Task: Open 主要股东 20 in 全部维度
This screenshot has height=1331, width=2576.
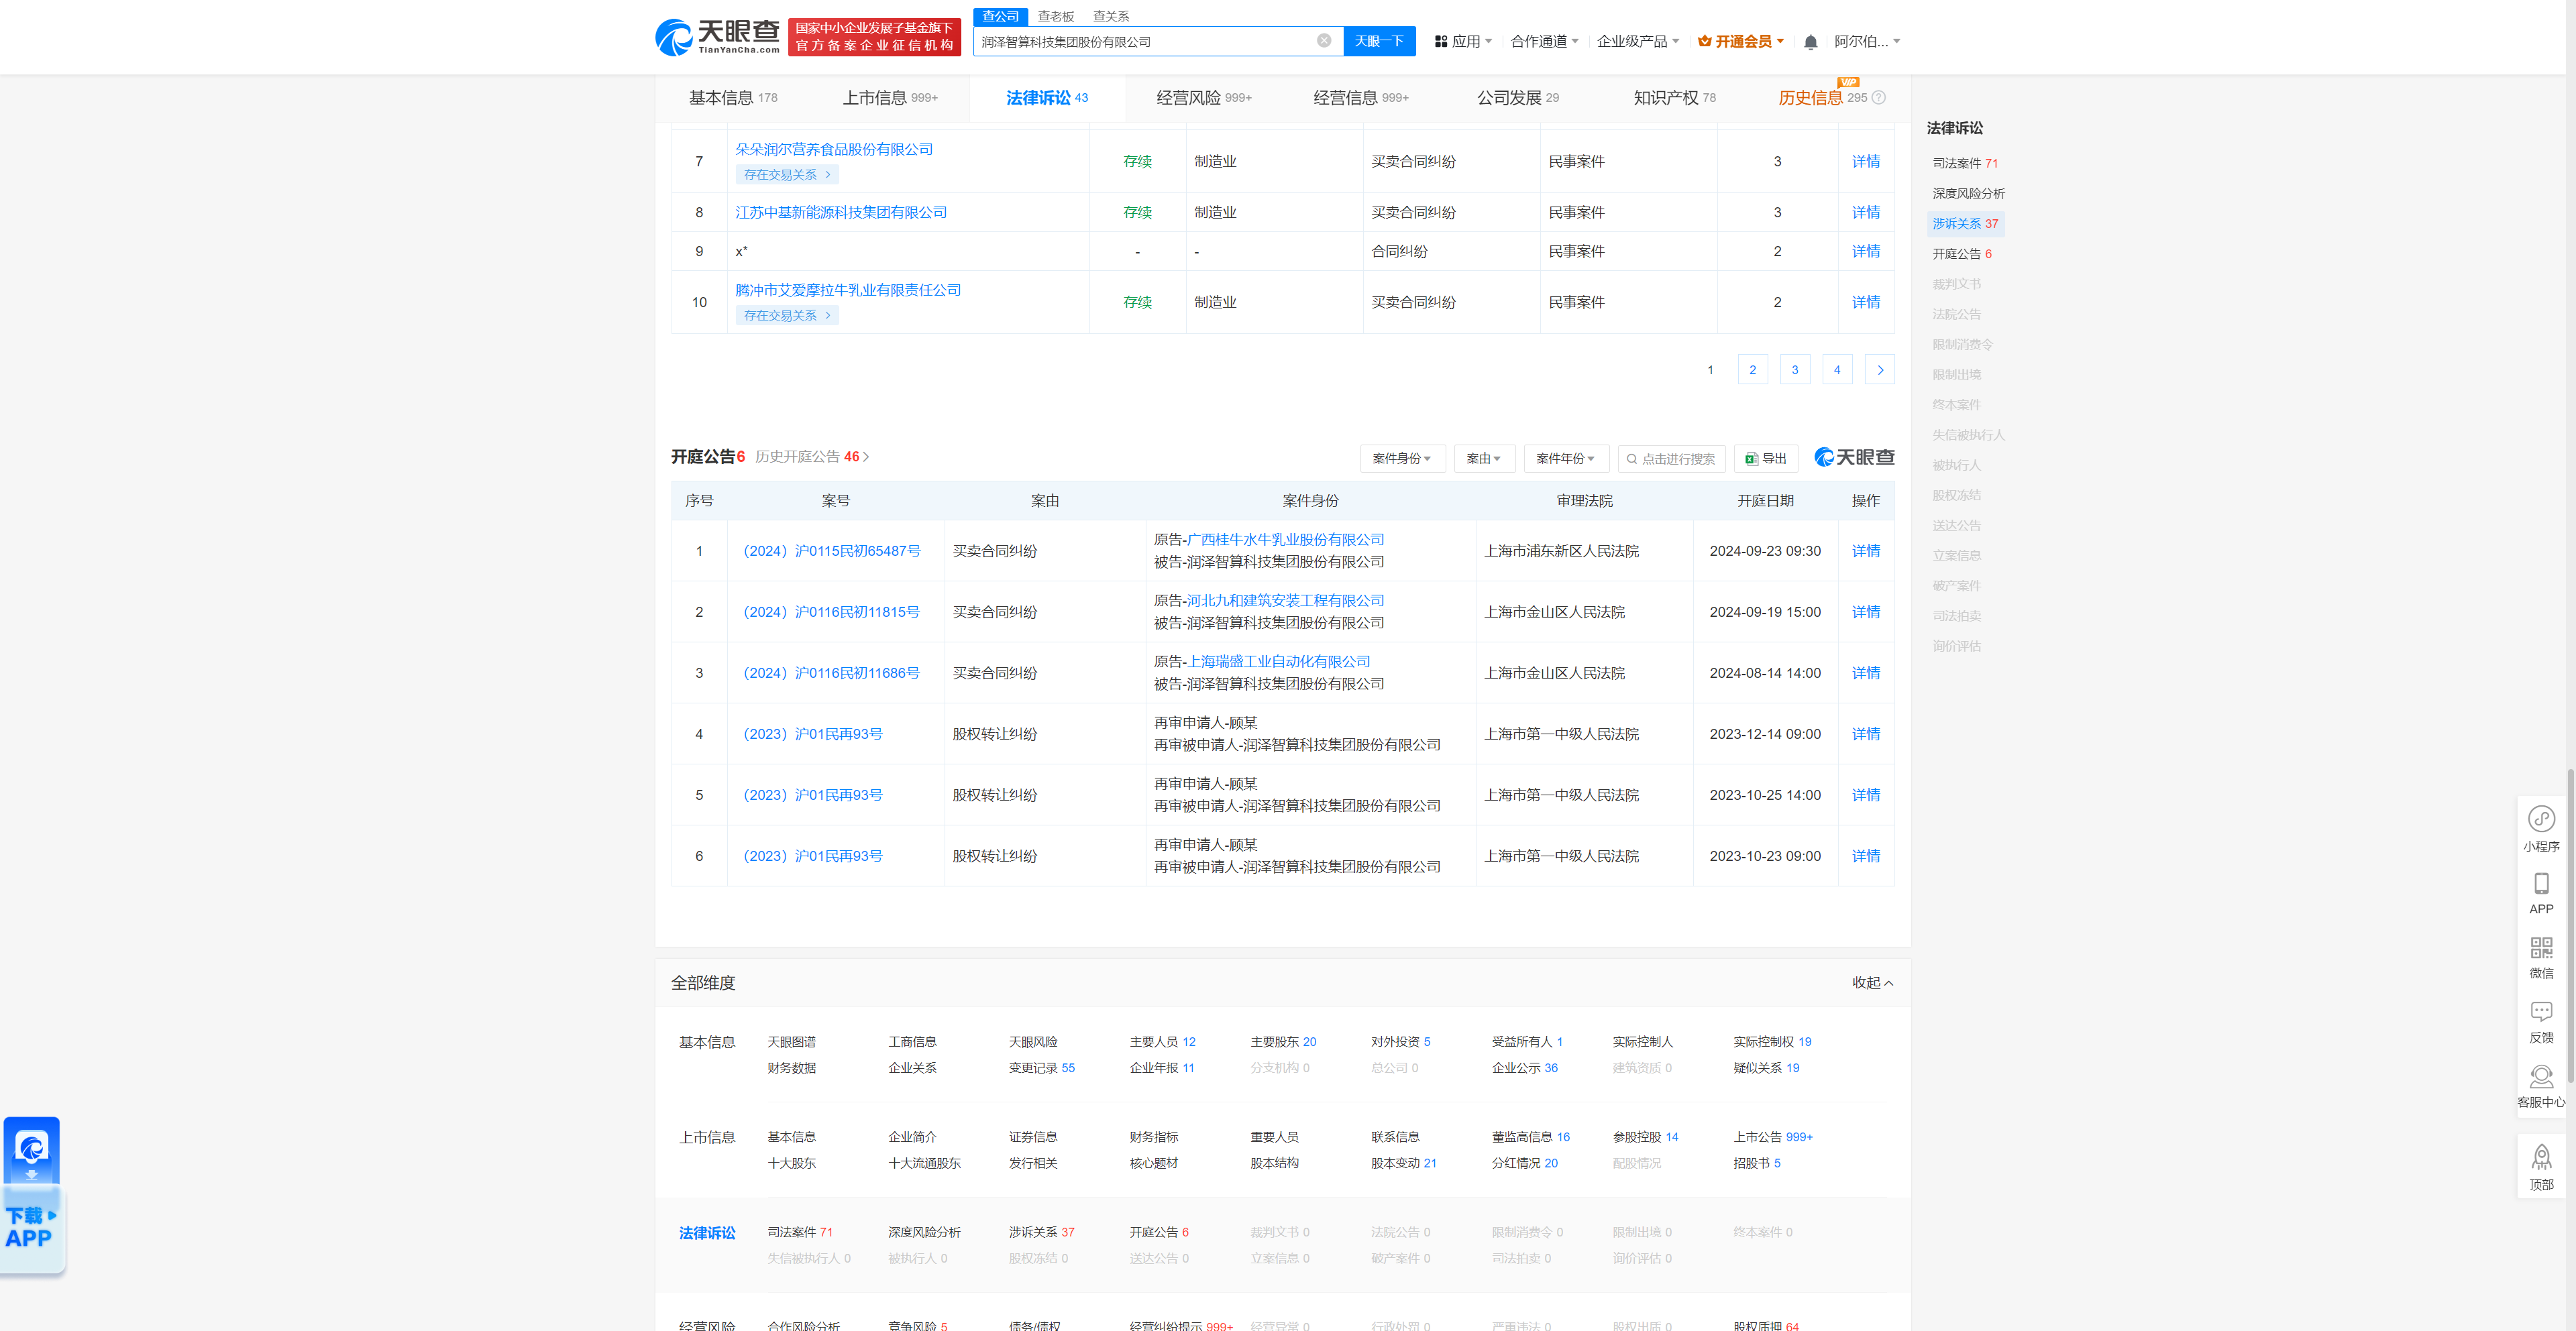Action: [x=1283, y=1042]
